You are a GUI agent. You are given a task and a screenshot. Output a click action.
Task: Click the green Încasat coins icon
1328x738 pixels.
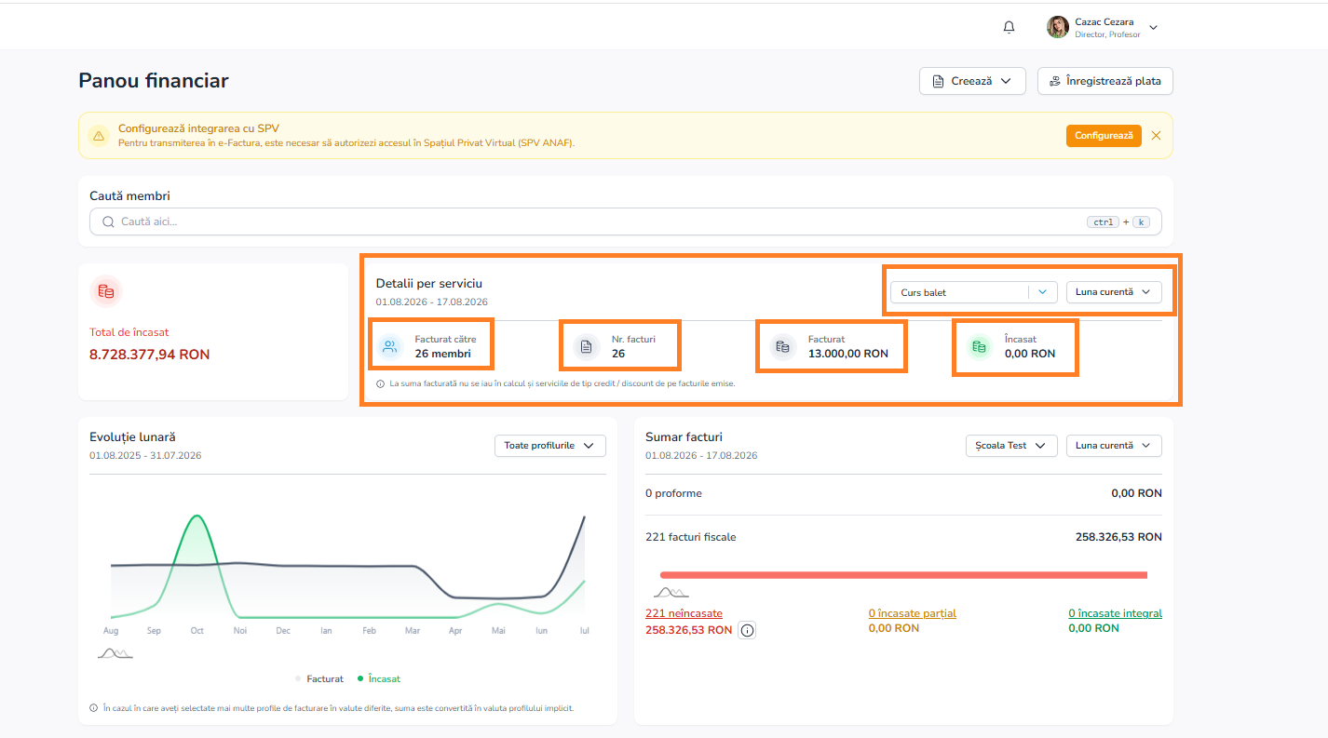979,347
